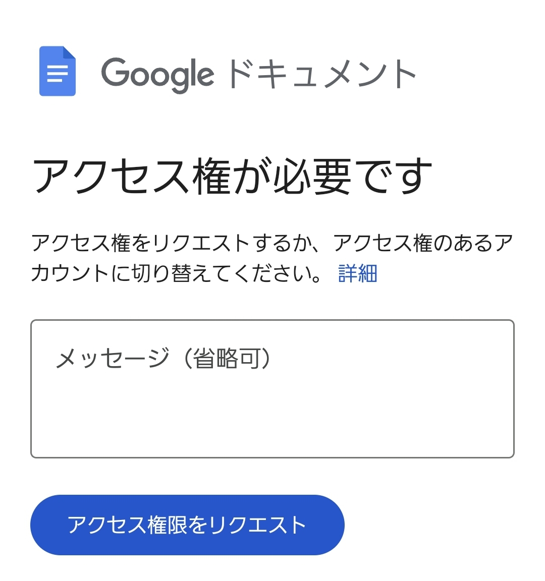The height and width of the screenshot is (581, 545).
Task: Select the Google Docs document logo
Action: (x=58, y=71)
